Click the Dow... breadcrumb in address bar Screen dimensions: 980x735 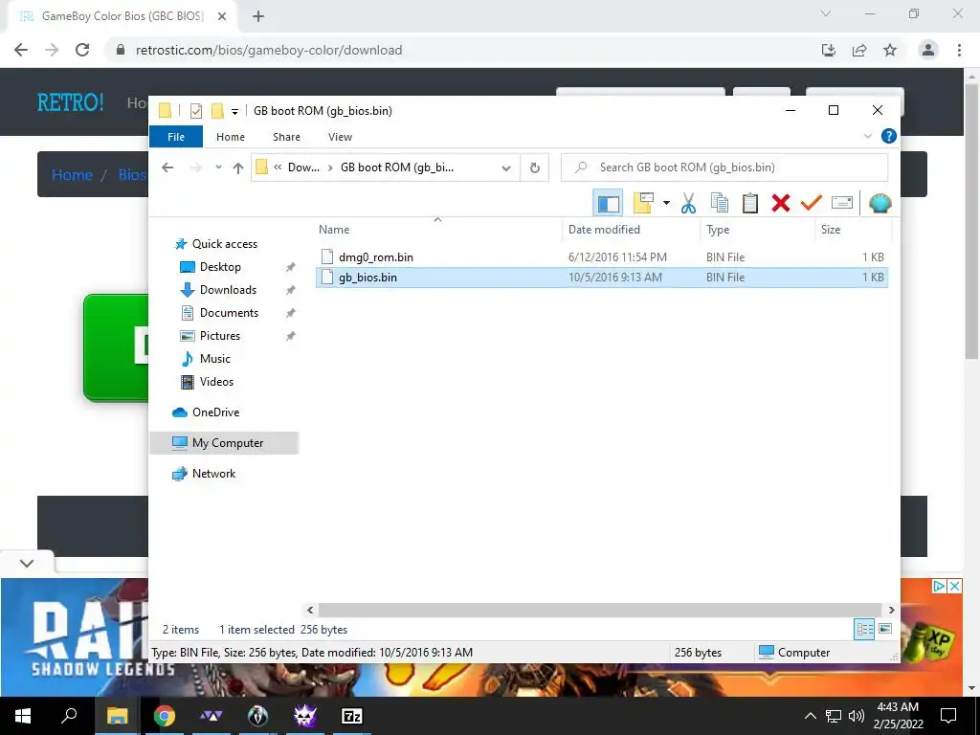tap(303, 167)
